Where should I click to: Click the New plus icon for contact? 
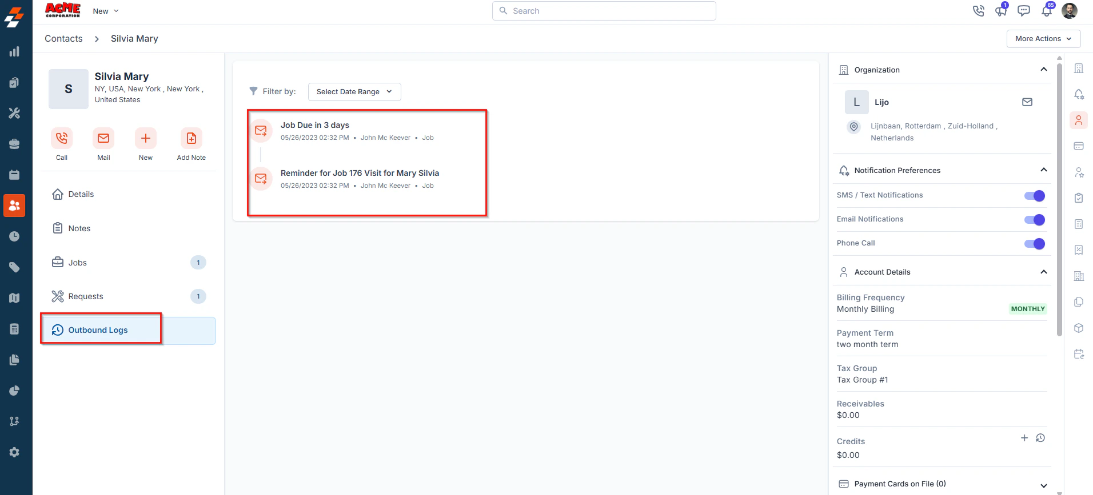tap(146, 138)
